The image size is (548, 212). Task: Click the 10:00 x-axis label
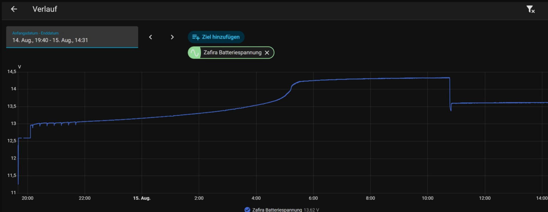[428, 198]
